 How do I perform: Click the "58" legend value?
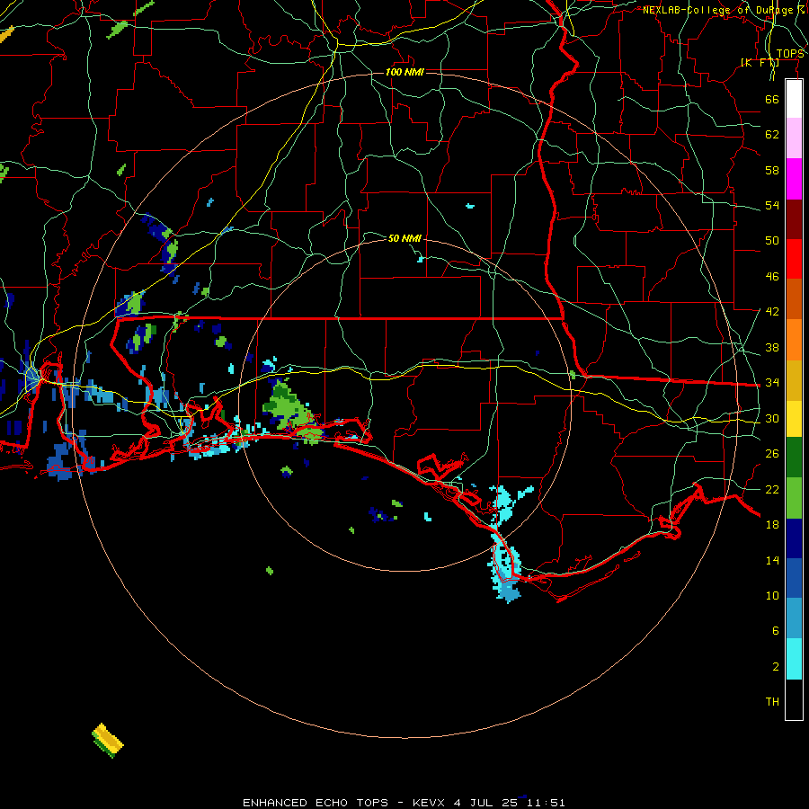772,170
